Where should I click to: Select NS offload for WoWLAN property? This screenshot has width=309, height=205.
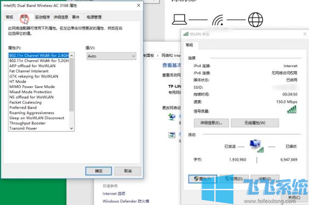(x=32, y=97)
